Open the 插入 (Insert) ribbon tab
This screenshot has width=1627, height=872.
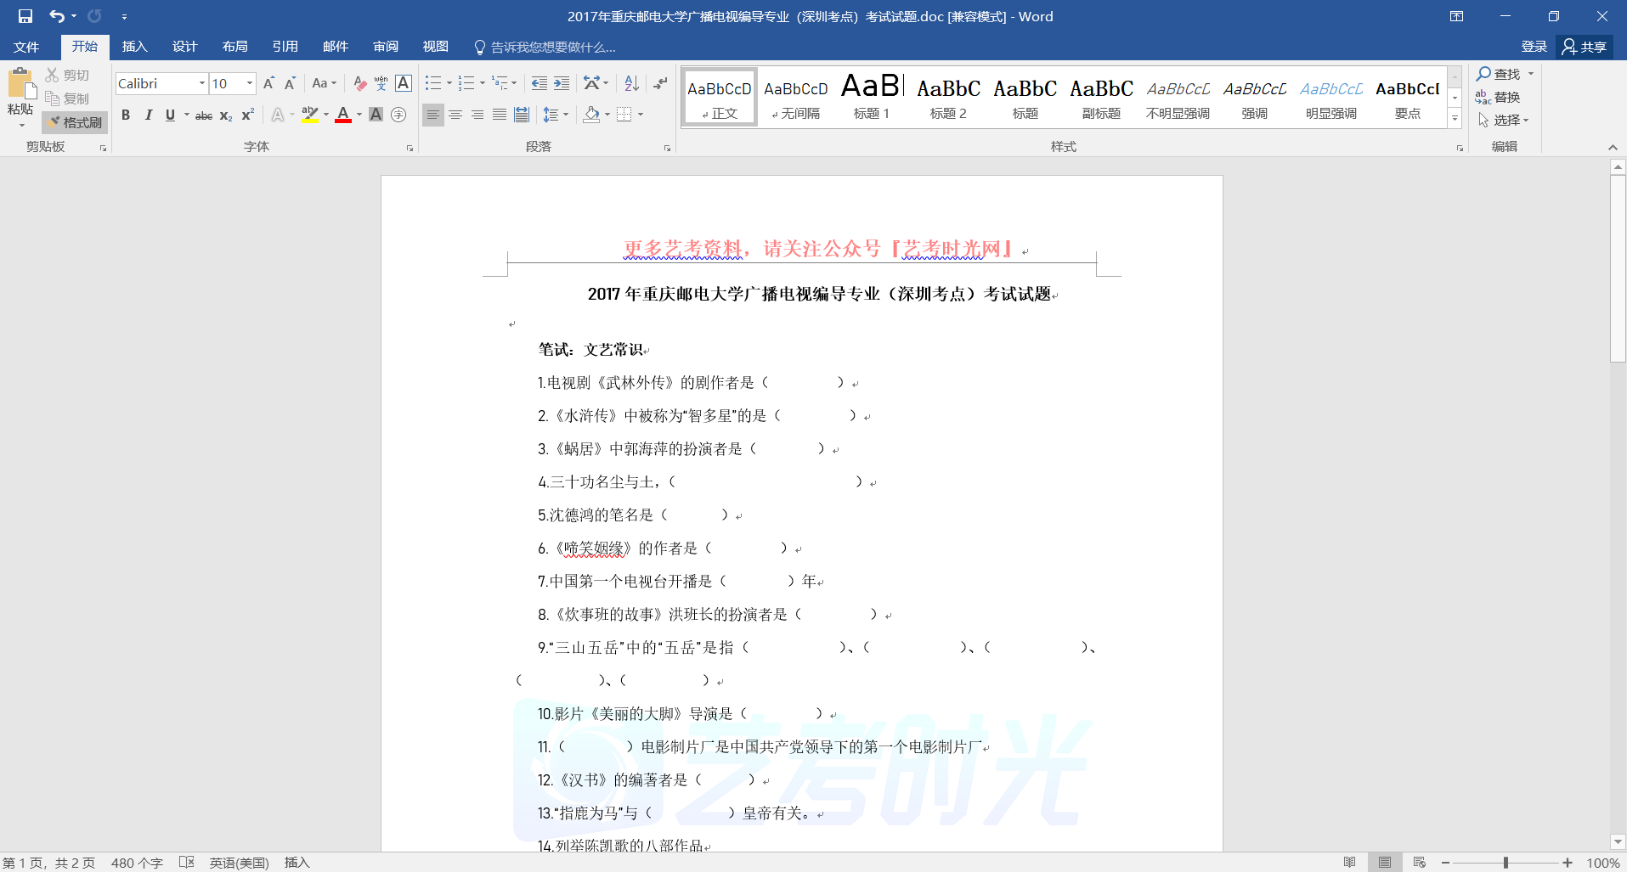(x=134, y=47)
